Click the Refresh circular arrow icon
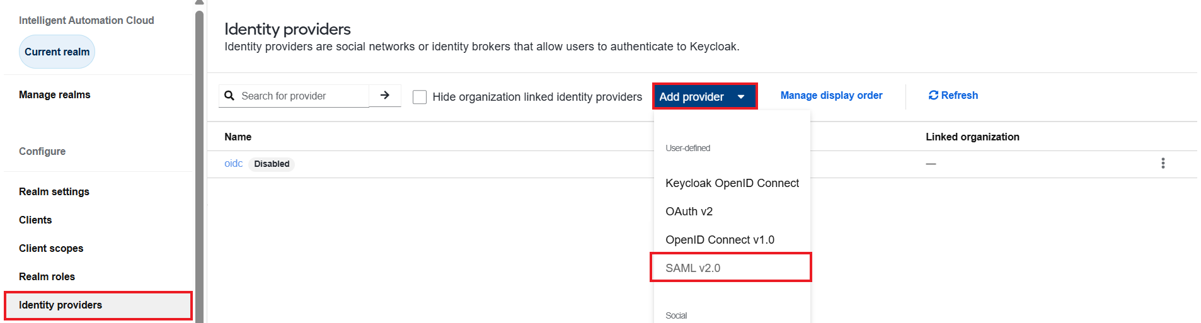Screen dimensions: 1201x323 point(933,95)
